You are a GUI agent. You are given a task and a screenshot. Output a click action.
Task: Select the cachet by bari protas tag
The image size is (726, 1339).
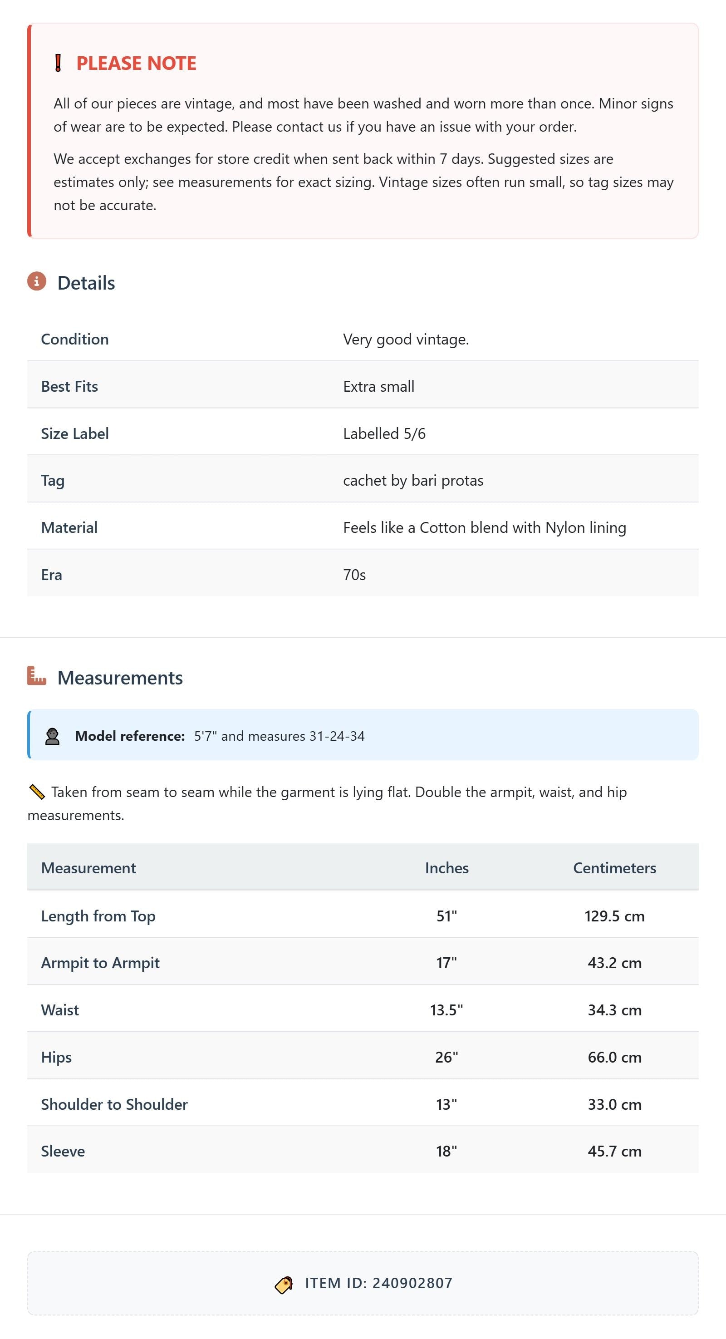pos(413,480)
